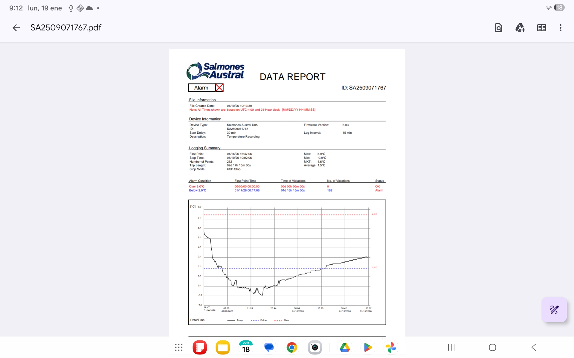The height and width of the screenshot is (358, 574).
Task: Open Google Drive from the taskbar
Action: click(345, 347)
